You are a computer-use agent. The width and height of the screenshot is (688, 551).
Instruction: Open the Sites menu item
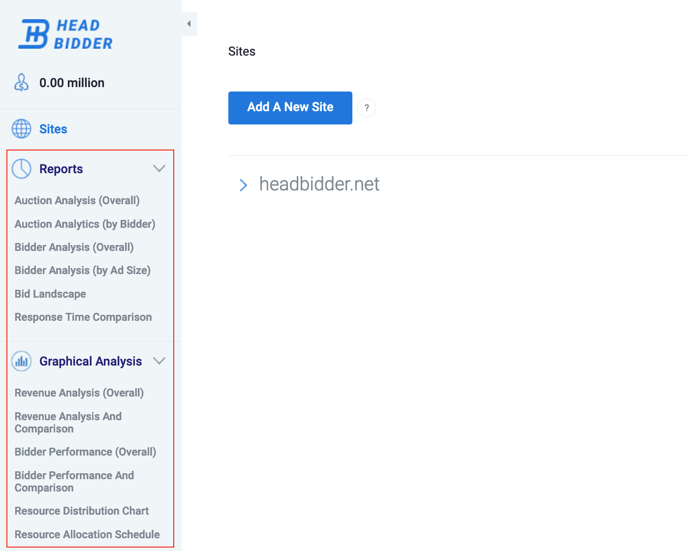click(53, 129)
